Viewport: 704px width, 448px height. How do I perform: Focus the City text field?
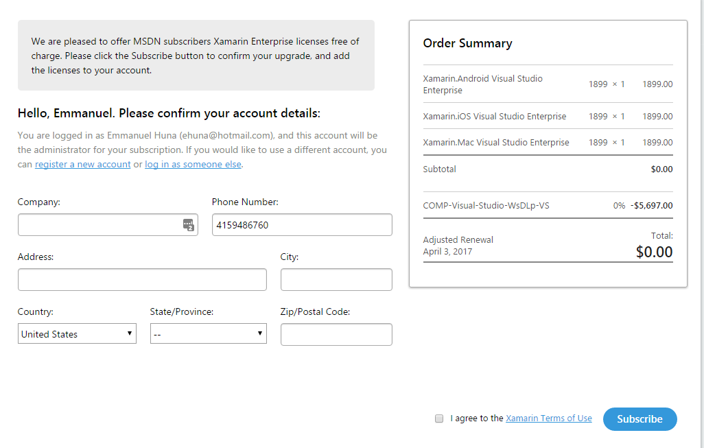click(336, 280)
